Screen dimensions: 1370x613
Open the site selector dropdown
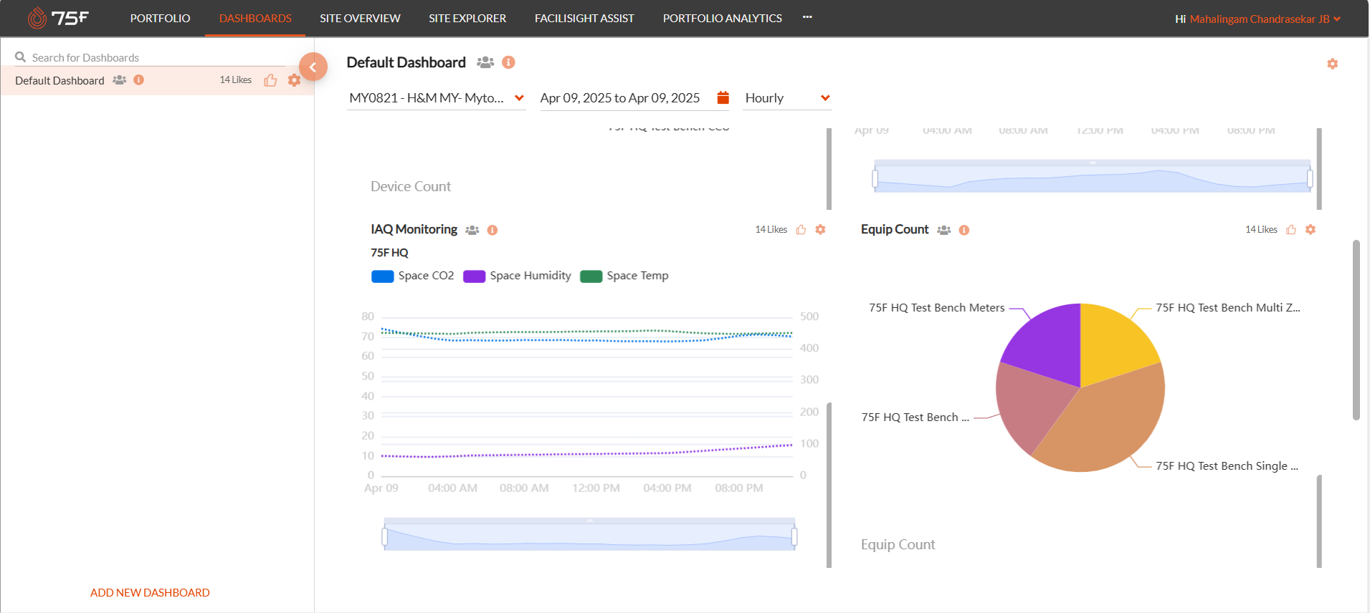(437, 98)
